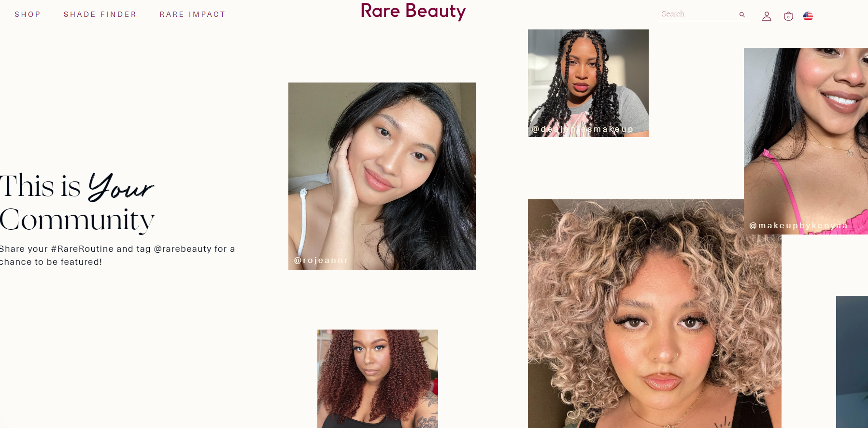Viewport: 868px width, 428px height.
Task: Open the SHADE FINDER menu item
Action: point(100,14)
